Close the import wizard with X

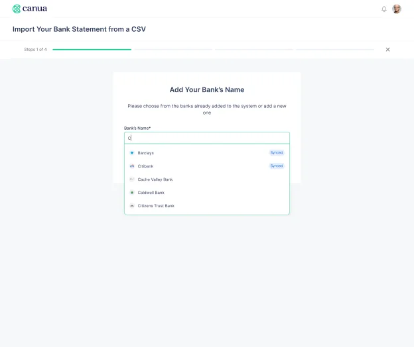click(387, 50)
